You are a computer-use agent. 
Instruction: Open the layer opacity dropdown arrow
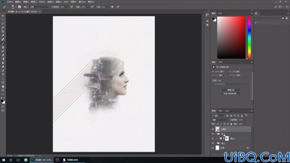[x=245, y=120]
